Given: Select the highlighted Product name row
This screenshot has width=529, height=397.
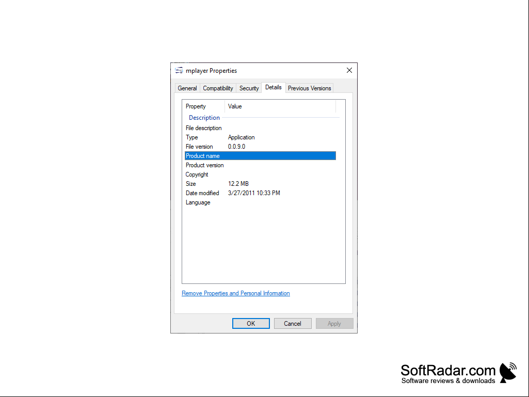Looking at the screenshot, I should [x=260, y=155].
